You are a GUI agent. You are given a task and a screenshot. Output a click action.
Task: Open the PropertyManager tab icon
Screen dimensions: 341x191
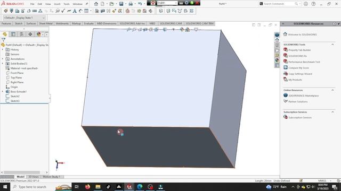(x=13, y=34)
